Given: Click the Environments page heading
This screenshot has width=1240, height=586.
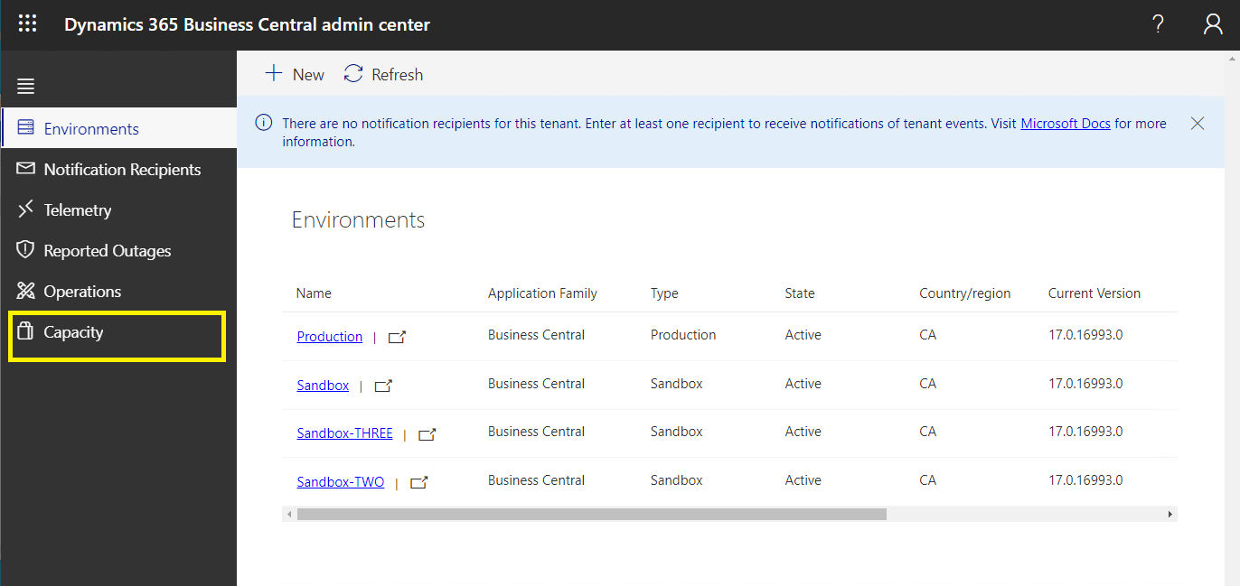Looking at the screenshot, I should pos(358,219).
